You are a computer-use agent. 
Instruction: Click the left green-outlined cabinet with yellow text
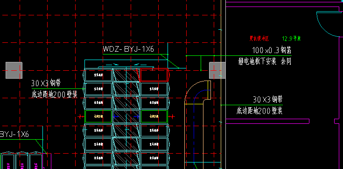(98, 116)
